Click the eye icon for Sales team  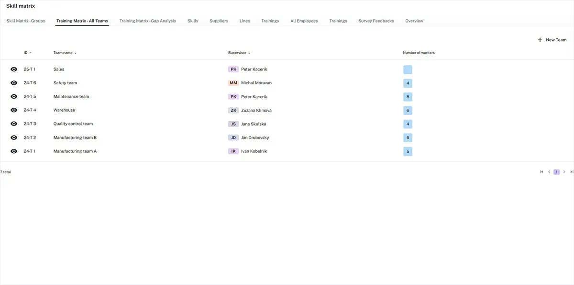pos(14,69)
